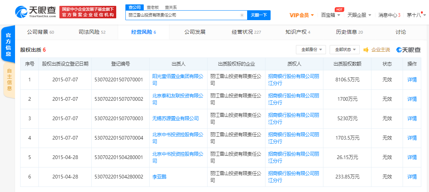This screenshot has height=192, width=429.
Task: View 详情 for the 1703.5万元 pledge
Action: coord(412,138)
